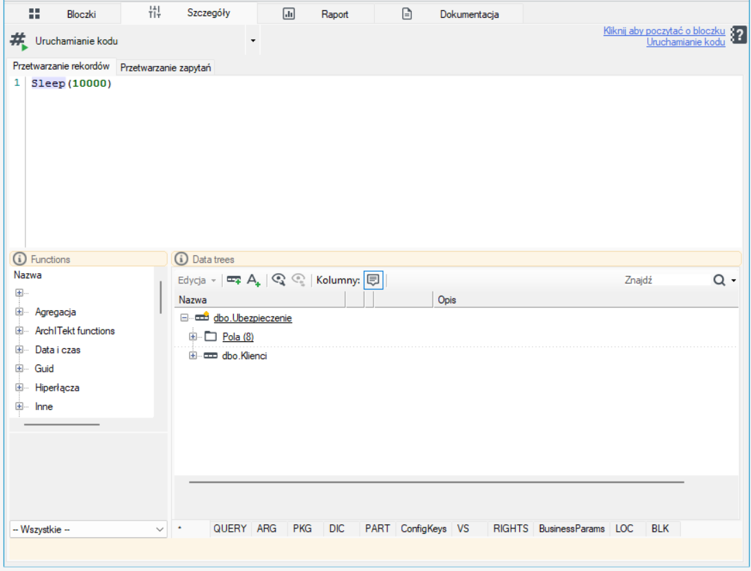Image resolution: width=751 pixels, height=571 pixels.
Task: Open the '-- Wszystkie --' combo box
Action: coord(89,529)
